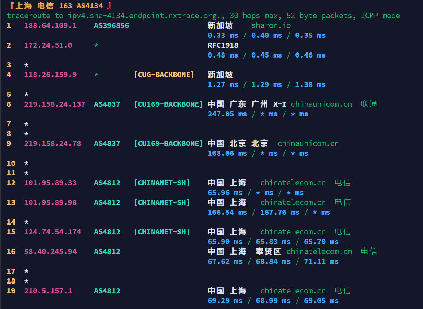Select the IP address 188.64.109.1

[50, 25]
